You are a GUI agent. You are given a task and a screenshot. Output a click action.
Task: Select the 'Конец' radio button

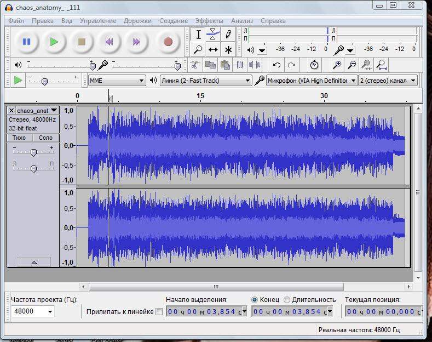coord(255,299)
